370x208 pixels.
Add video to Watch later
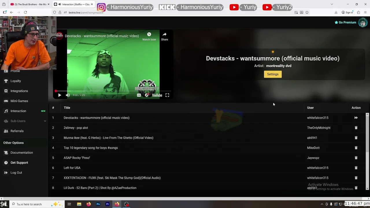pos(149,36)
